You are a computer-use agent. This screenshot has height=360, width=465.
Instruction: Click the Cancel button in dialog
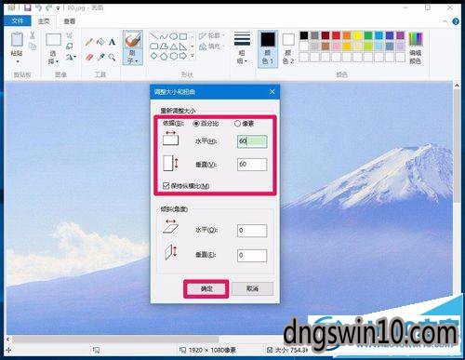[x=252, y=288]
